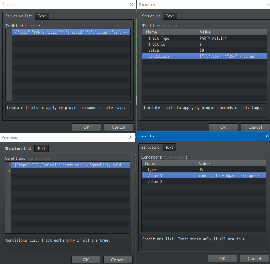Screen dimensions: 270x264
Task: Click Value column header in bottom-right Conditions window
Action: 228,164
